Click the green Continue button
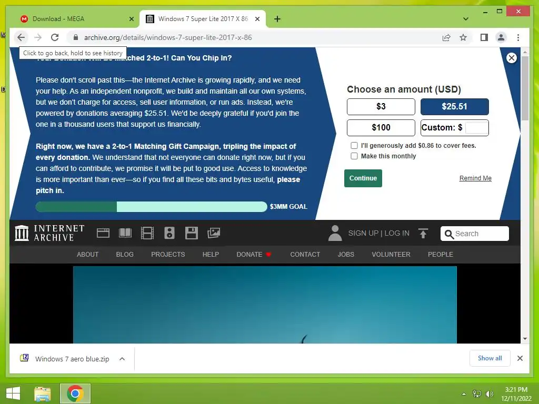The image size is (539, 404). pyautogui.click(x=363, y=178)
